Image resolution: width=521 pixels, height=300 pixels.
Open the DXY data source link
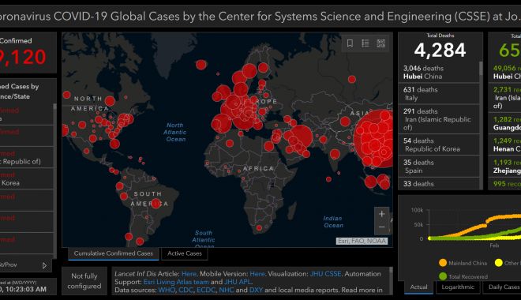click(256, 290)
